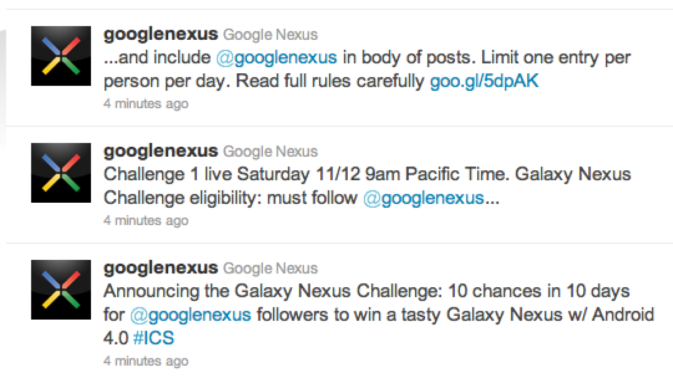Viewport: 673px width, 378px height.
Task: Open bold googlenexus username on the 'Announcing' tweet
Action: 160,268
